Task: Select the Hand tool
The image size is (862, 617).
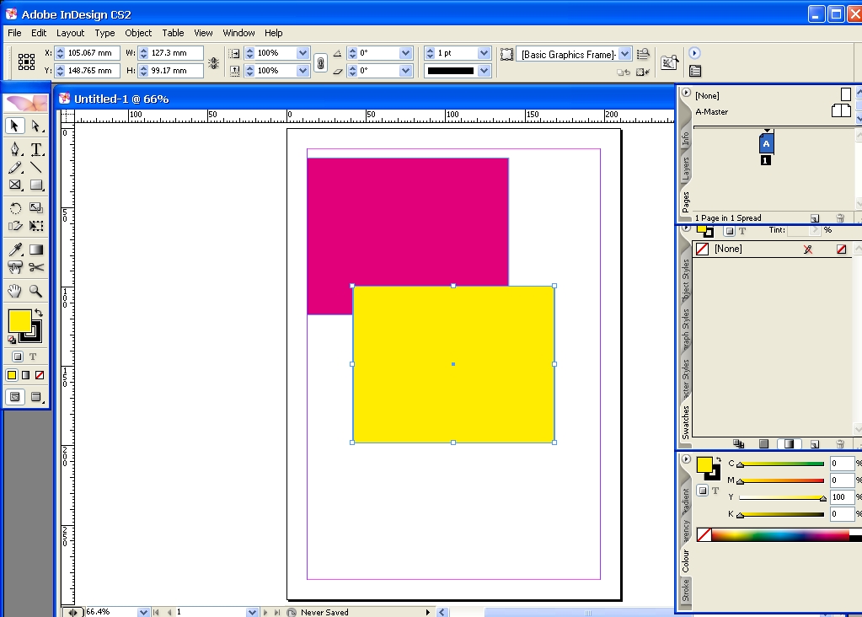Action: 15,290
